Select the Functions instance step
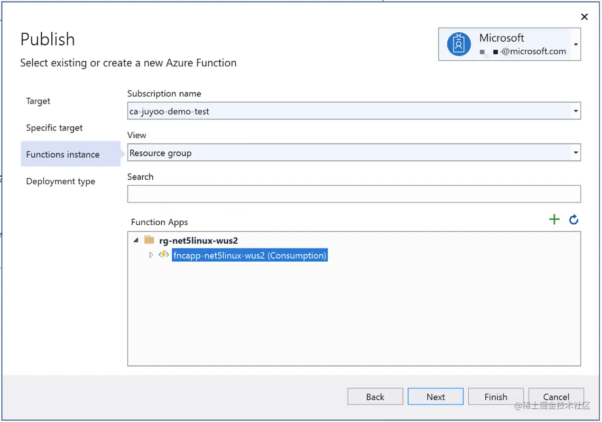The image size is (602, 422). pyautogui.click(x=63, y=154)
